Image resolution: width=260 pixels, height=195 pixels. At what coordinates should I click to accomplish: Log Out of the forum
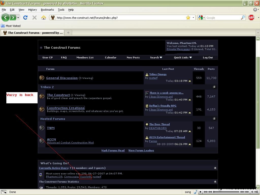click(x=208, y=58)
